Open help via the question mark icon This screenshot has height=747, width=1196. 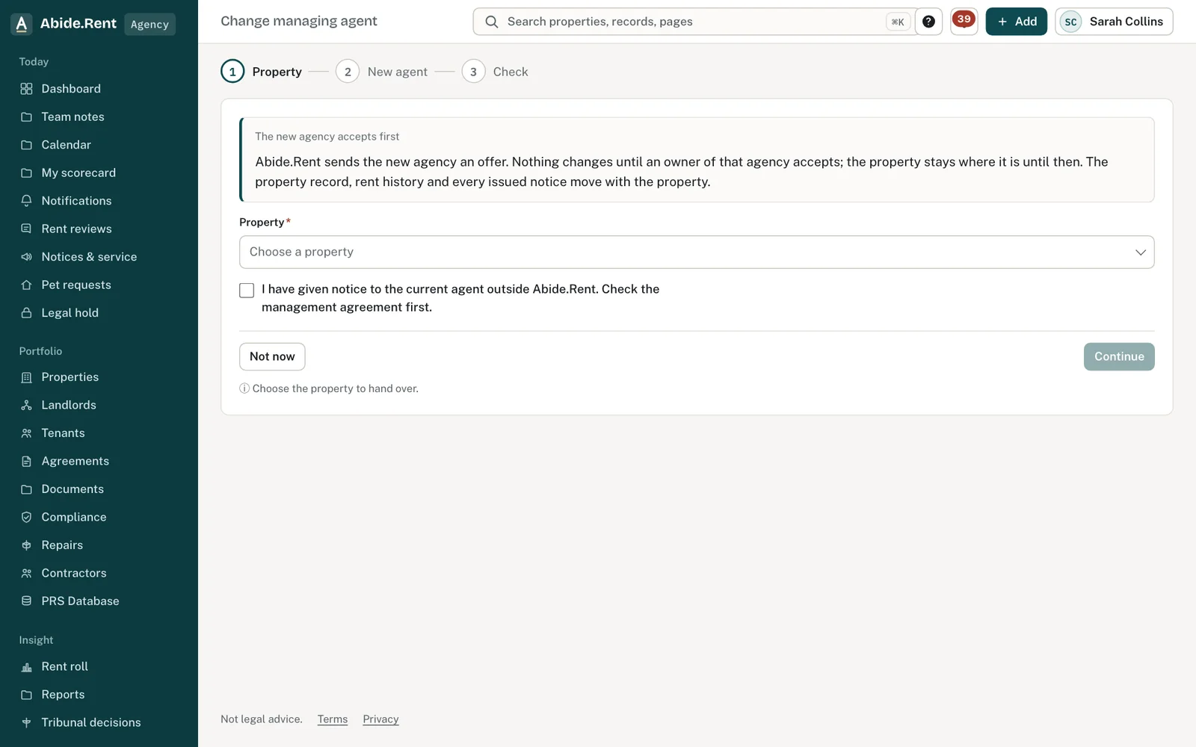point(928,22)
